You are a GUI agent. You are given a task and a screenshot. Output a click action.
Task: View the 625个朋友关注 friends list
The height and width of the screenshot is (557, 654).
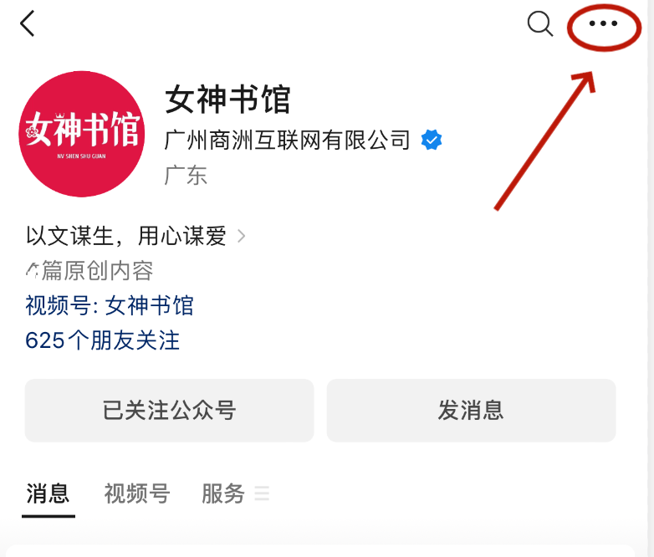tap(103, 340)
